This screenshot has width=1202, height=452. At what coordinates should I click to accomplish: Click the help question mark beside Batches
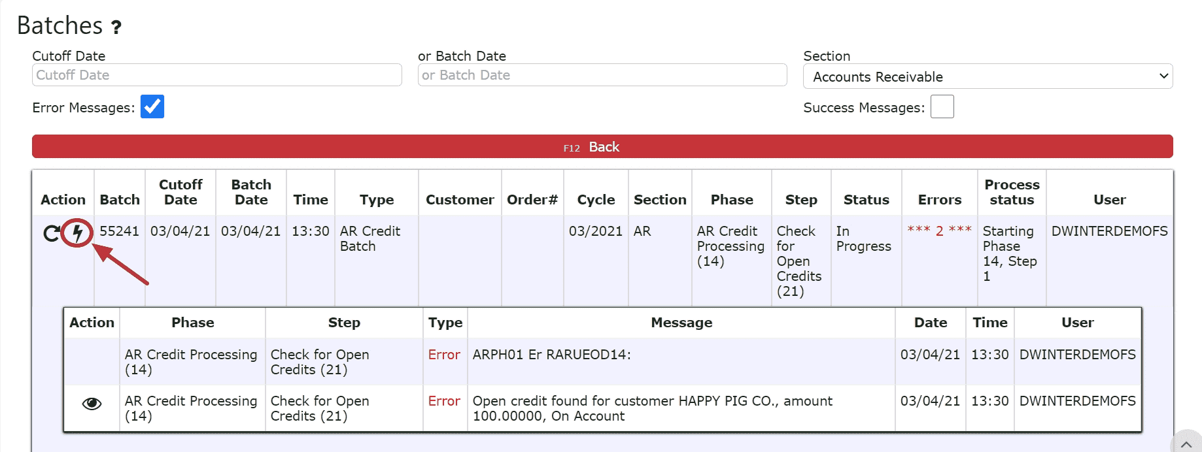tap(116, 27)
